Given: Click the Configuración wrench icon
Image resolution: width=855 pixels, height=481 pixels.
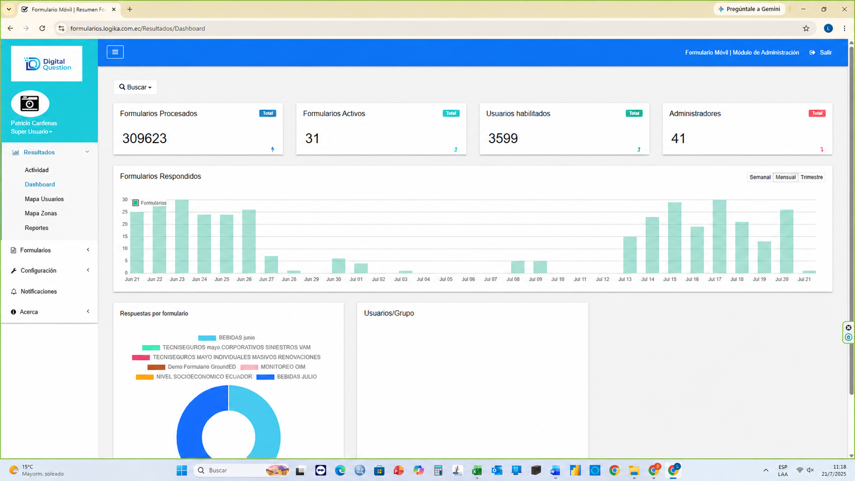Looking at the screenshot, I should [x=13, y=271].
